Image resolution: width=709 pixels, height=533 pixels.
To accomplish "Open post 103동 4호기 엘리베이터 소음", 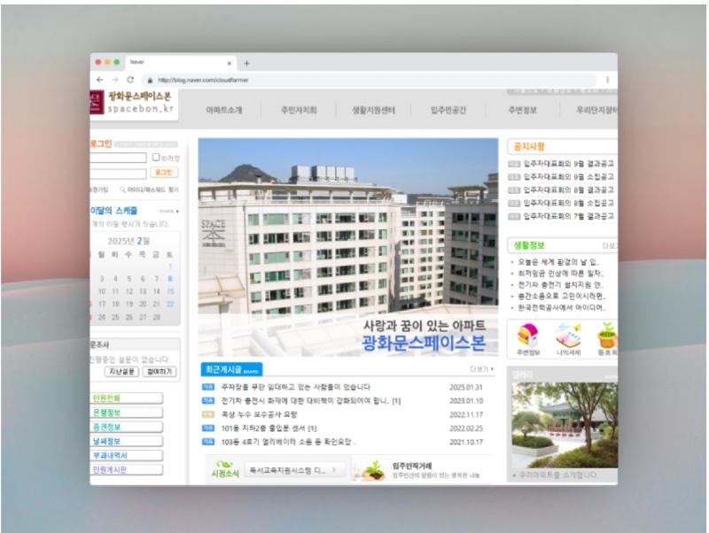I will [x=288, y=442].
